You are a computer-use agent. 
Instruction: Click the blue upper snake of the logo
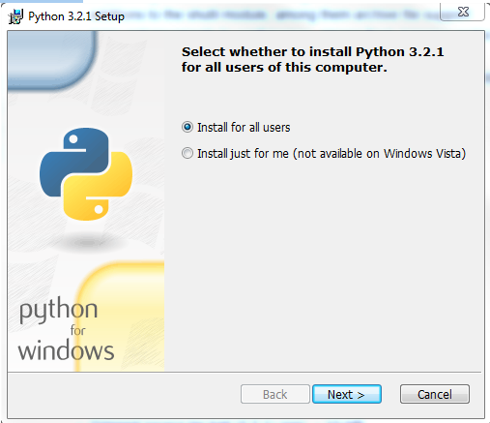click(75, 162)
